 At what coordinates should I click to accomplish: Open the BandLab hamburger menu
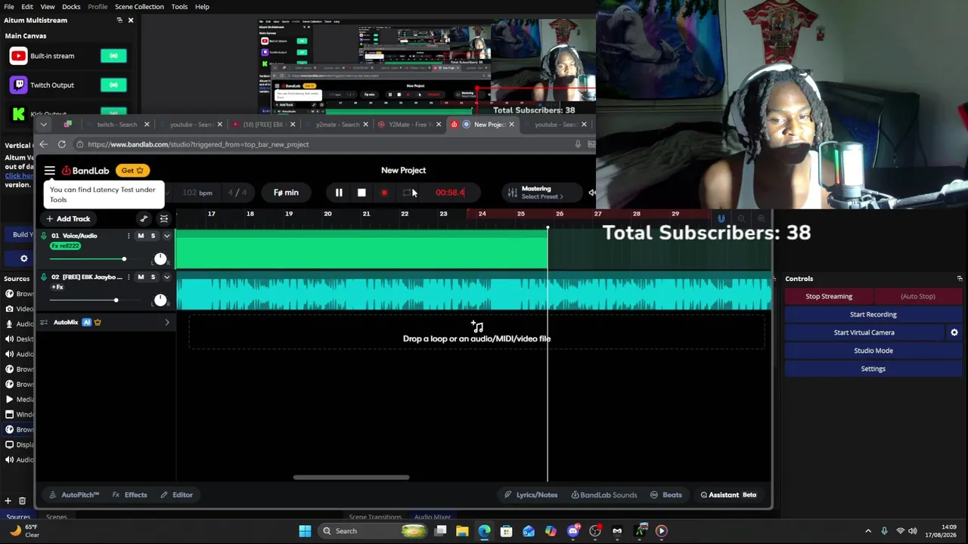50,171
